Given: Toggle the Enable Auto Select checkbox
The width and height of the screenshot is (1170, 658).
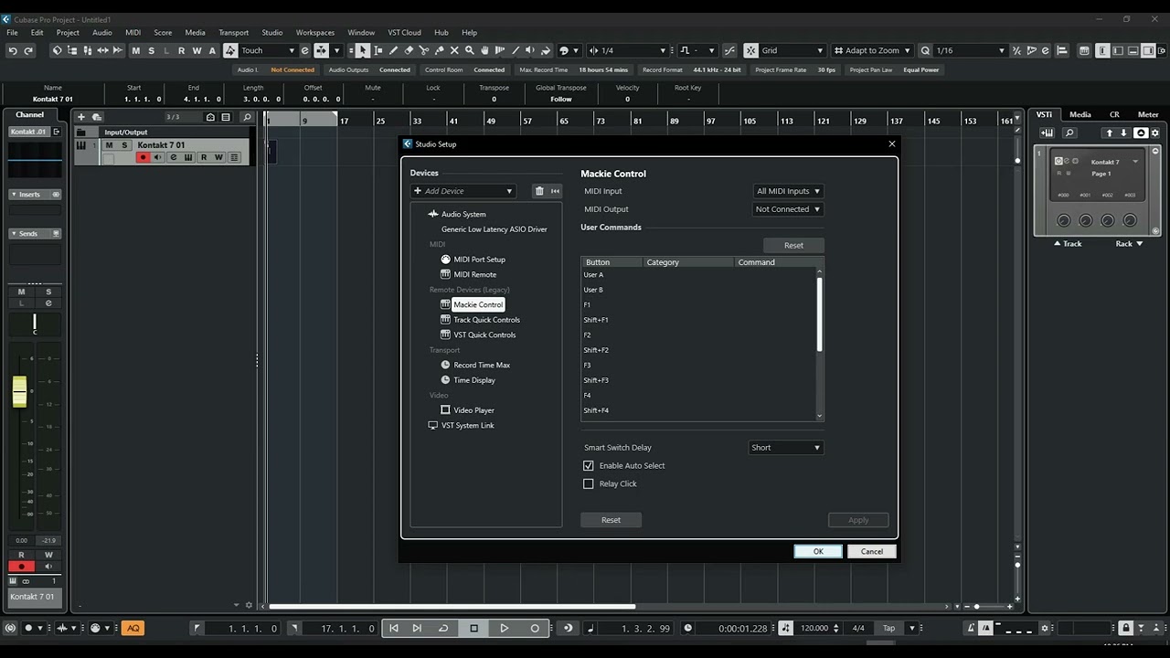Looking at the screenshot, I should click(x=589, y=466).
